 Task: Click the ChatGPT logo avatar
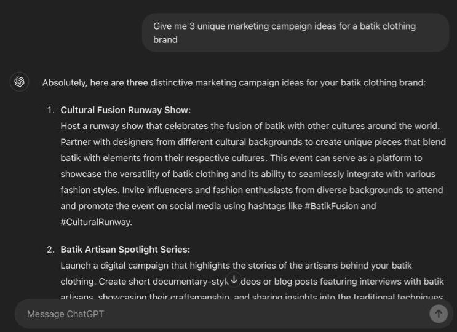pyautogui.click(x=19, y=82)
